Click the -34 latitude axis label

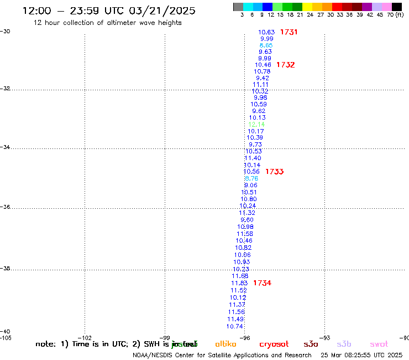point(5,147)
